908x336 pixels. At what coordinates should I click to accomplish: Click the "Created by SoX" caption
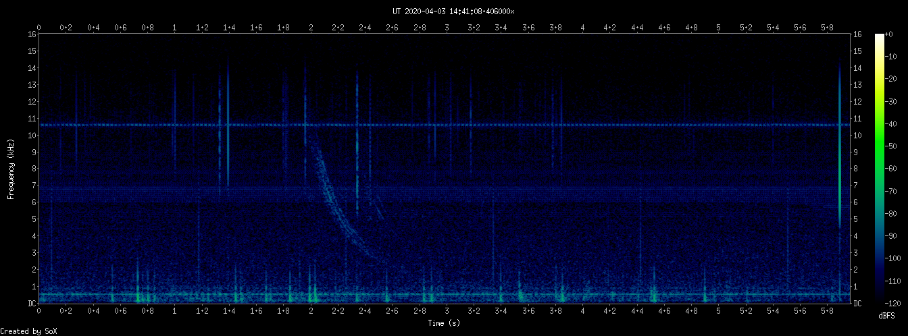pos(28,331)
